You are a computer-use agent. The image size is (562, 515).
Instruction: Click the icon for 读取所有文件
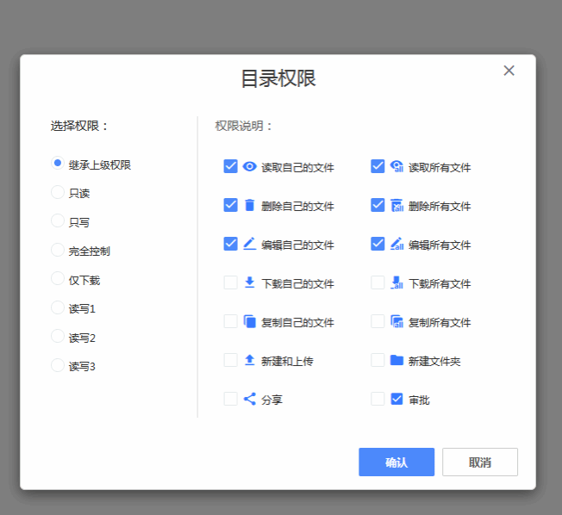click(x=397, y=166)
